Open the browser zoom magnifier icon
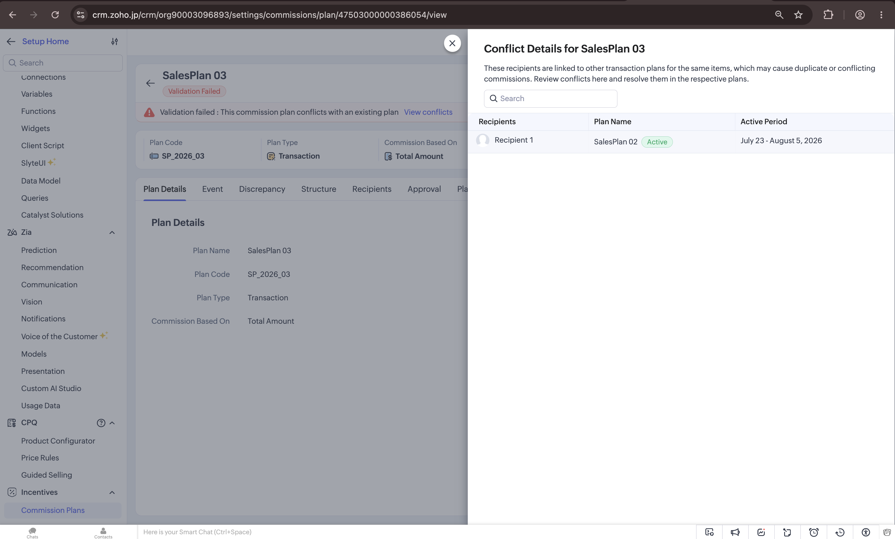This screenshot has height=539, width=895. coord(779,15)
